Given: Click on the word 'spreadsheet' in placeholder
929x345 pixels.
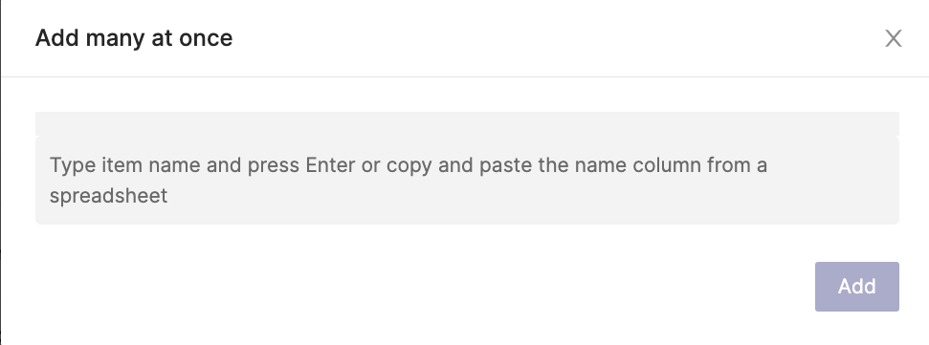Looking at the screenshot, I should click(x=108, y=196).
